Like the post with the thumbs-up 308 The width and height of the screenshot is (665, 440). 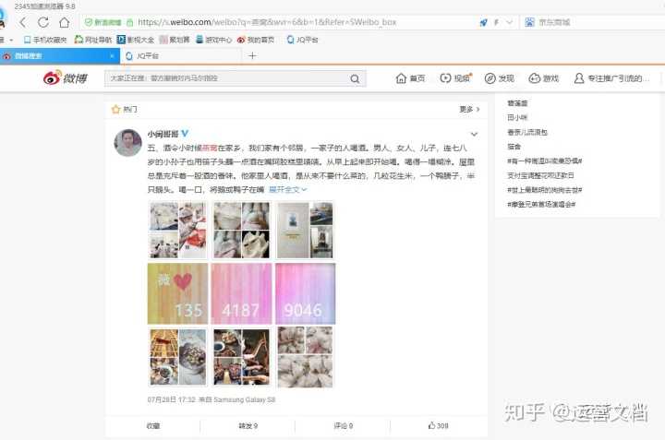coord(438,425)
